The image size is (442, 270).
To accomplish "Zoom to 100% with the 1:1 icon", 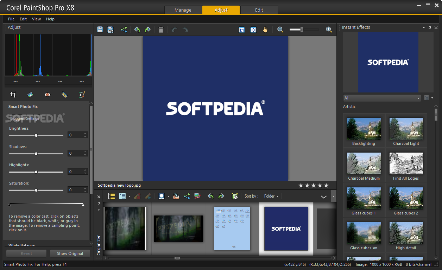I will 242,30.
